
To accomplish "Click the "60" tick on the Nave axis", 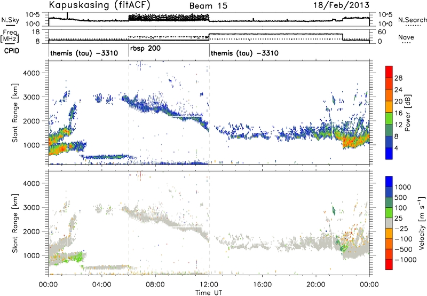I will pyautogui.click(x=382, y=32).
